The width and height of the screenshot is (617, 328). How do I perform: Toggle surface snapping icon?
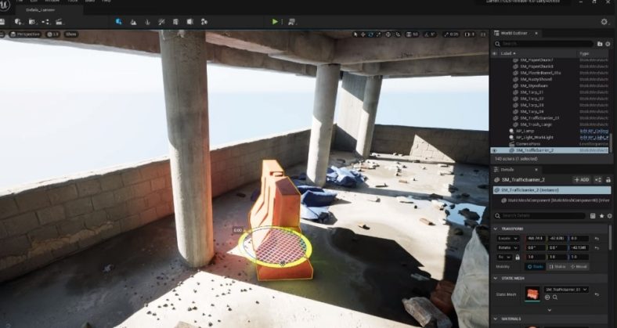(398, 34)
